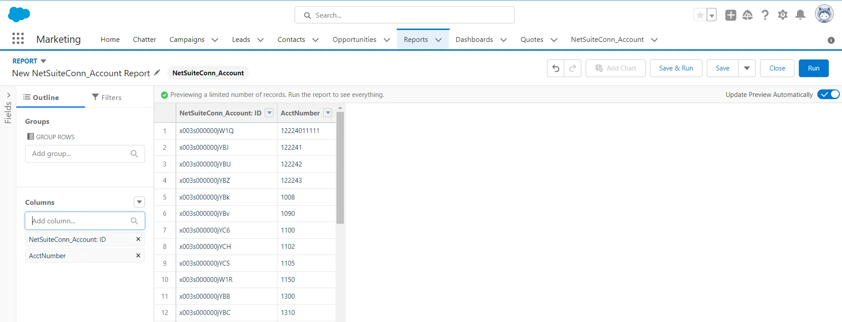Screen dimensions: 842x322
Task: Open the Columns section dropdown menu
Action: coord(139,202)
